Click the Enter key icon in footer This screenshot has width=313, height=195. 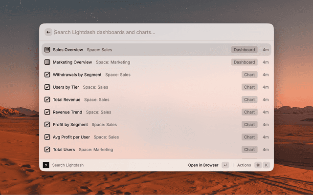225,165
